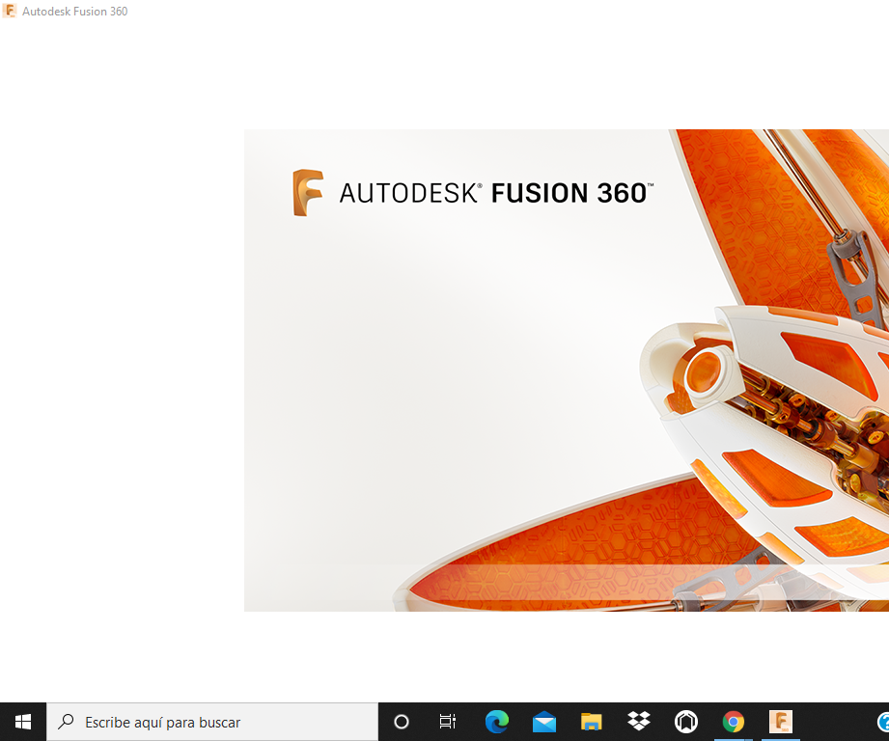
Task: Open the Mail app from the taskbar
Action: (x=543, y=722)
